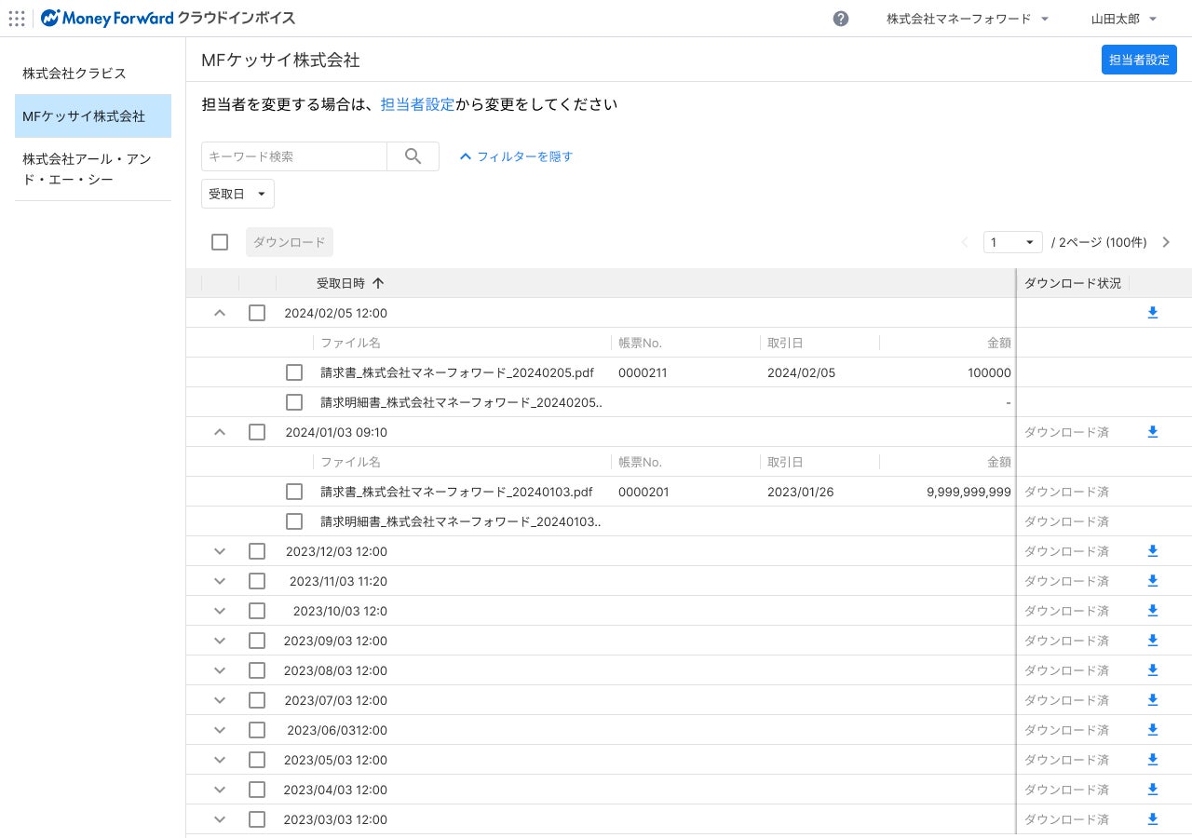
Task: Tick the select-all checkbox beside ダウンロード
Action: coord(220,242)
